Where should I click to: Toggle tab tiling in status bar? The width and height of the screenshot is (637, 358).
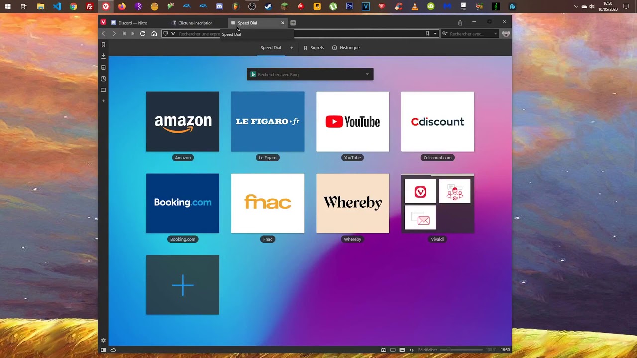pyautogui.click(x=393, y=350)
